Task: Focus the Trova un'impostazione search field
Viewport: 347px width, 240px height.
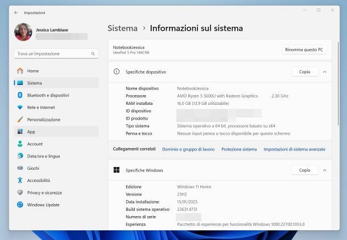Action: (x=56, y=54)
